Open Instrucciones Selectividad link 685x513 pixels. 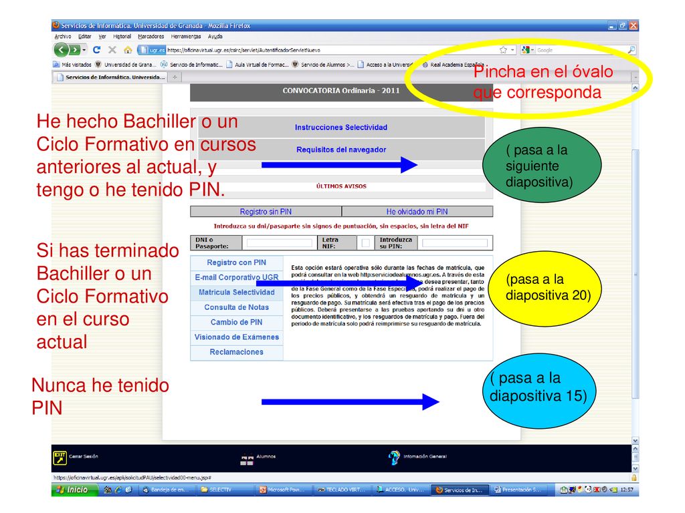[x=340, y=128]
